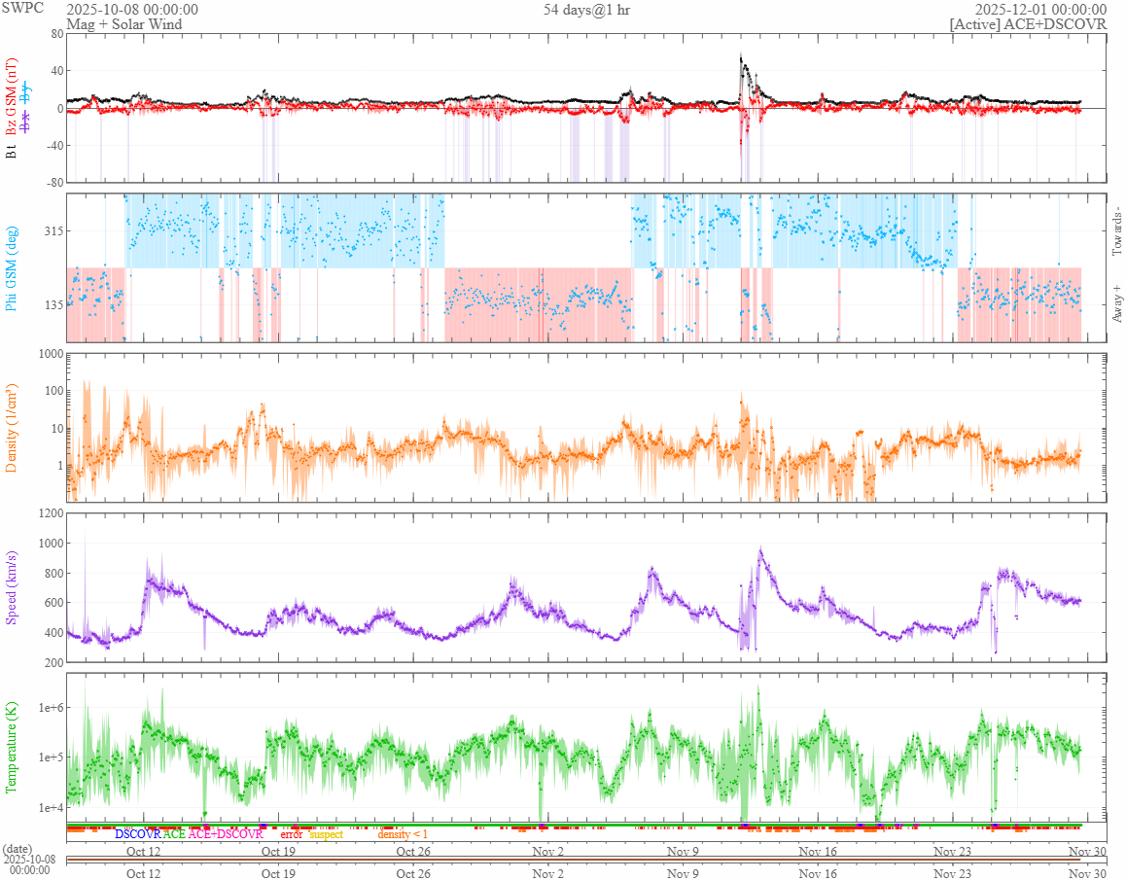1126x880 pixels.
Task: Click the magenta ACE+DSCOVR legend entry
Action: click(x=226, y=834)
